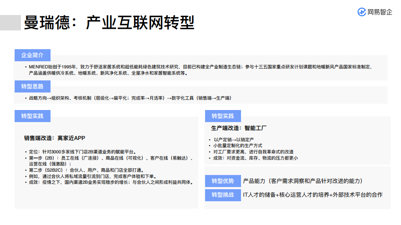This screenshot has height=225, width=401.
Task: Click the 转型思路 label
Action: pyautogui.click(x=32, y=87)
